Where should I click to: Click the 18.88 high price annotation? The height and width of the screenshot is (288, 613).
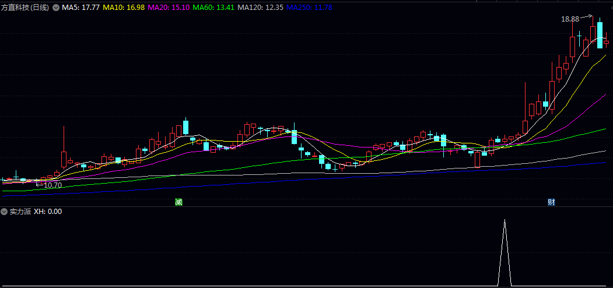point(570,19)
